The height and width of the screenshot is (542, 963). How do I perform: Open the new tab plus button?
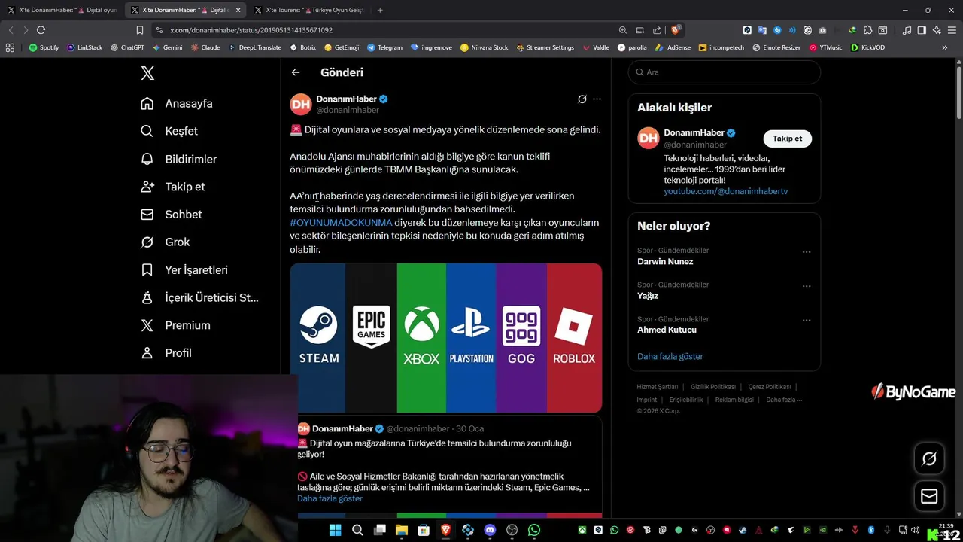click(x=380, y=10)
